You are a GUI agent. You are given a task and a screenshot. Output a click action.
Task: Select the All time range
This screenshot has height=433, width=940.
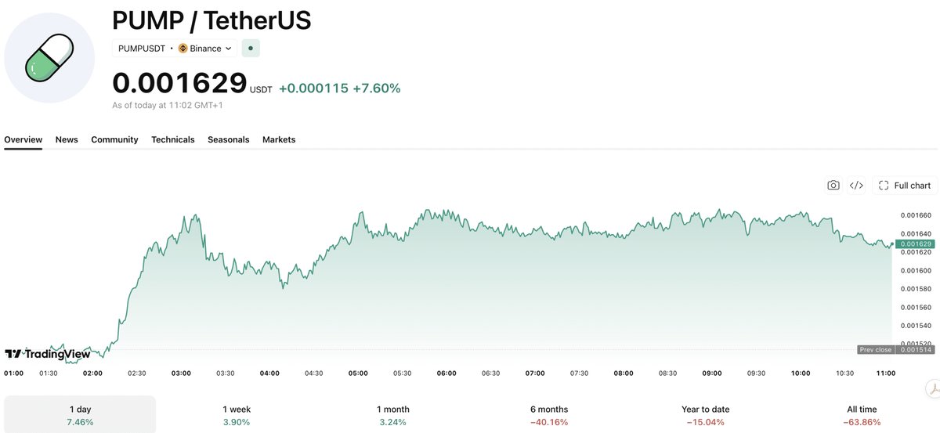click(x=862, y=415)
